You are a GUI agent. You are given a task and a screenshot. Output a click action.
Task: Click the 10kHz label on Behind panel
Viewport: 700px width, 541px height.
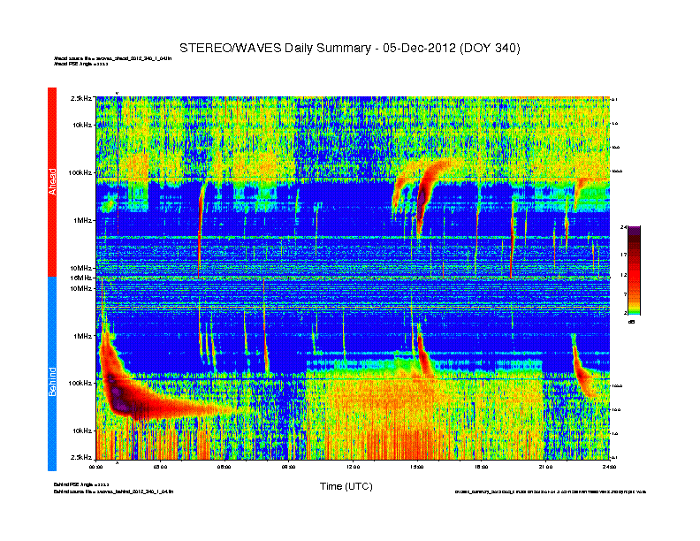[81, 431]
